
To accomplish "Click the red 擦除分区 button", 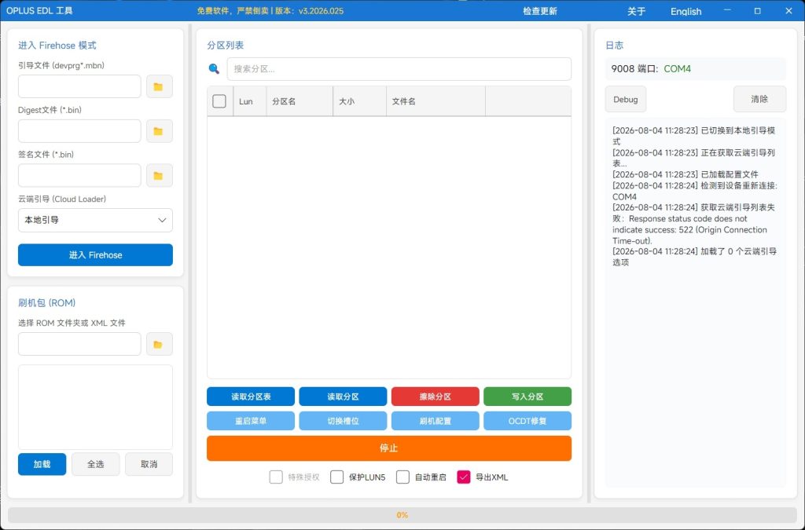I will [x=436, y=397].
